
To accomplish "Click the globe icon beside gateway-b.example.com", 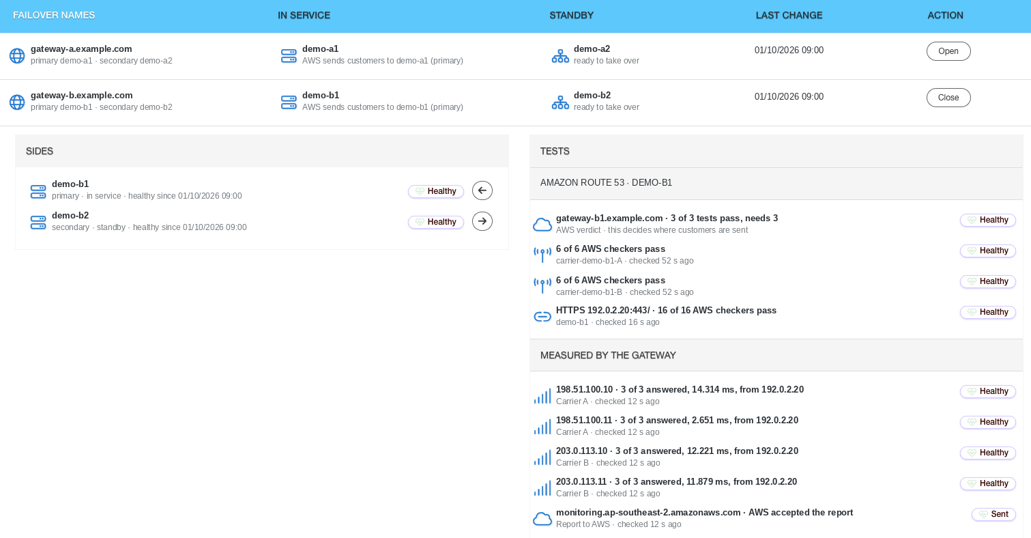I will click(x=17, y=102).
